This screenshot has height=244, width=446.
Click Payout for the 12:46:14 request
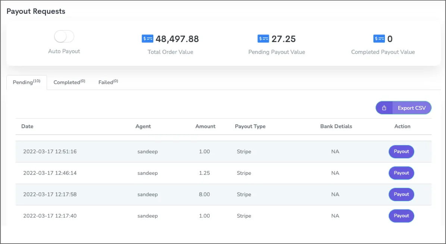tap(401, 173)
